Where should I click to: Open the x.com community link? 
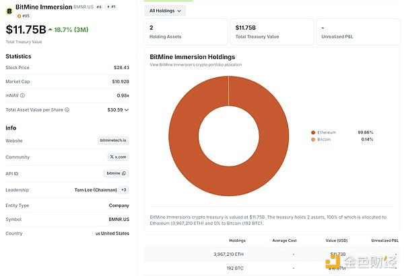tap(119, 156)
